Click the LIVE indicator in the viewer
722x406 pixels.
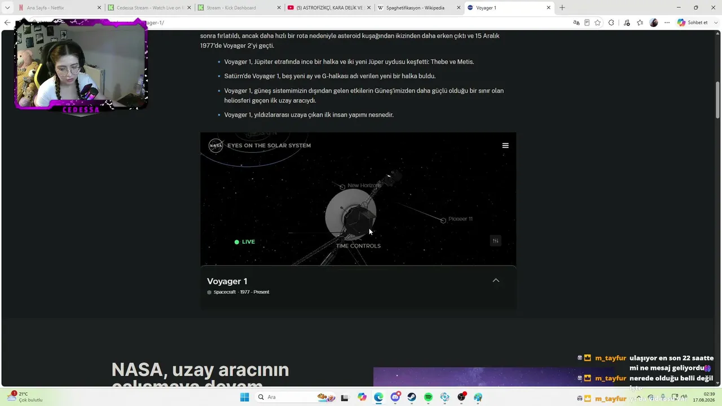click(245, 242)
